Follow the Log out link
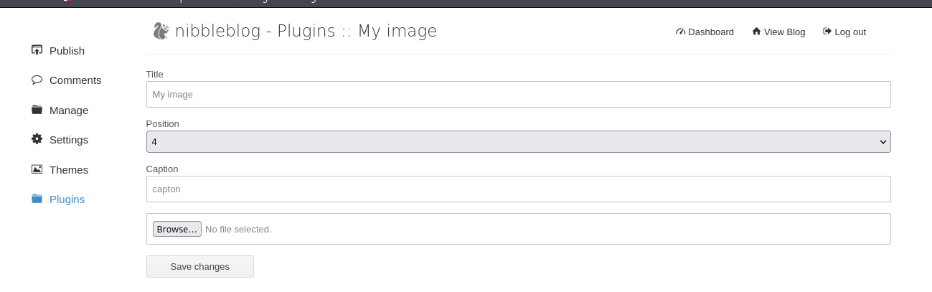The height and width of the screenshot is (292, 932). tap(850, 32)
